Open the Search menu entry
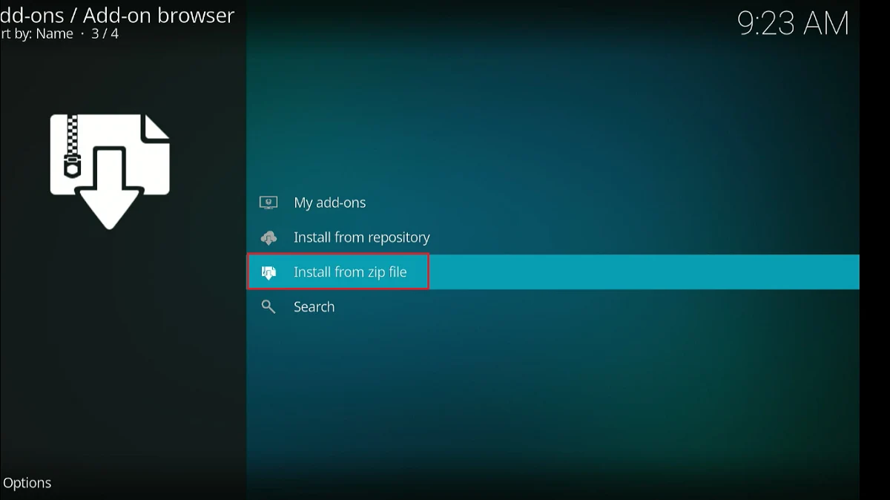The image size is (890, 500). 314,306
